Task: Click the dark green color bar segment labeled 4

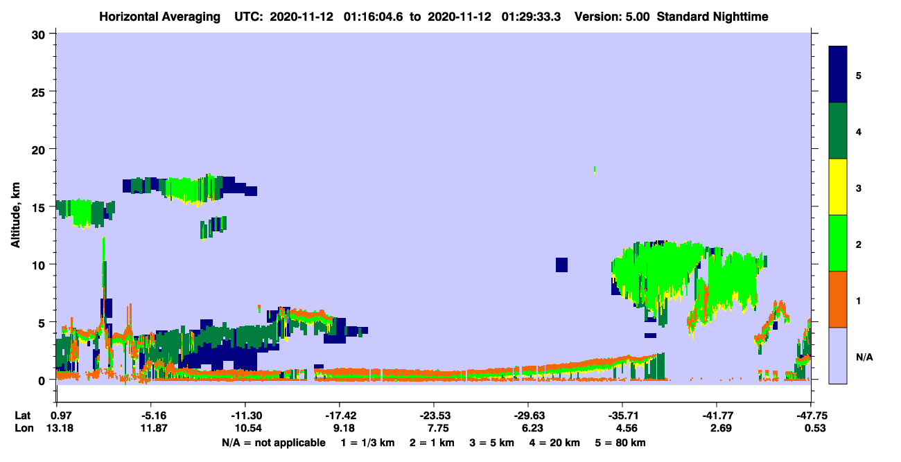Action: tap(838, 131)
